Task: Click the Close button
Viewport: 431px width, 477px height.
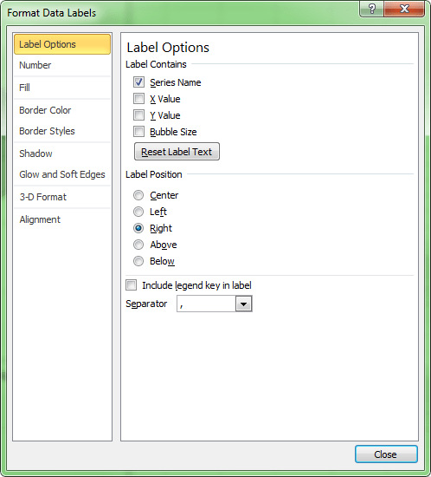Action: tap(386, 454)
